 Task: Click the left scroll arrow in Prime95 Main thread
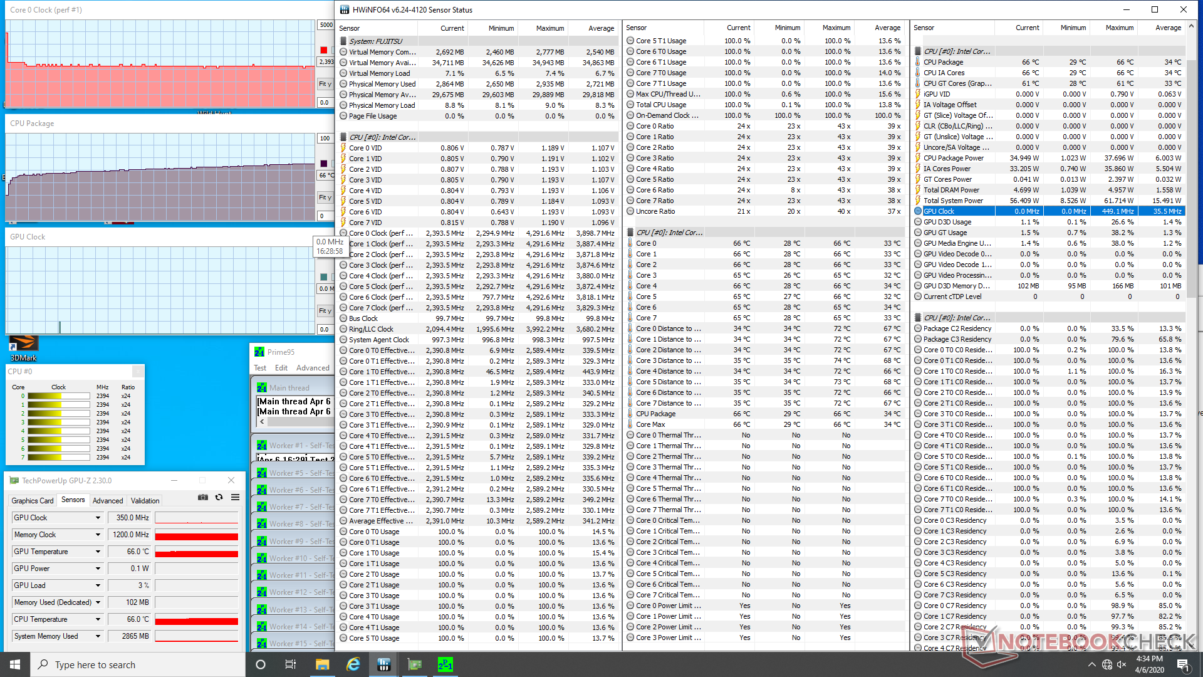click(x=262, y=422)
